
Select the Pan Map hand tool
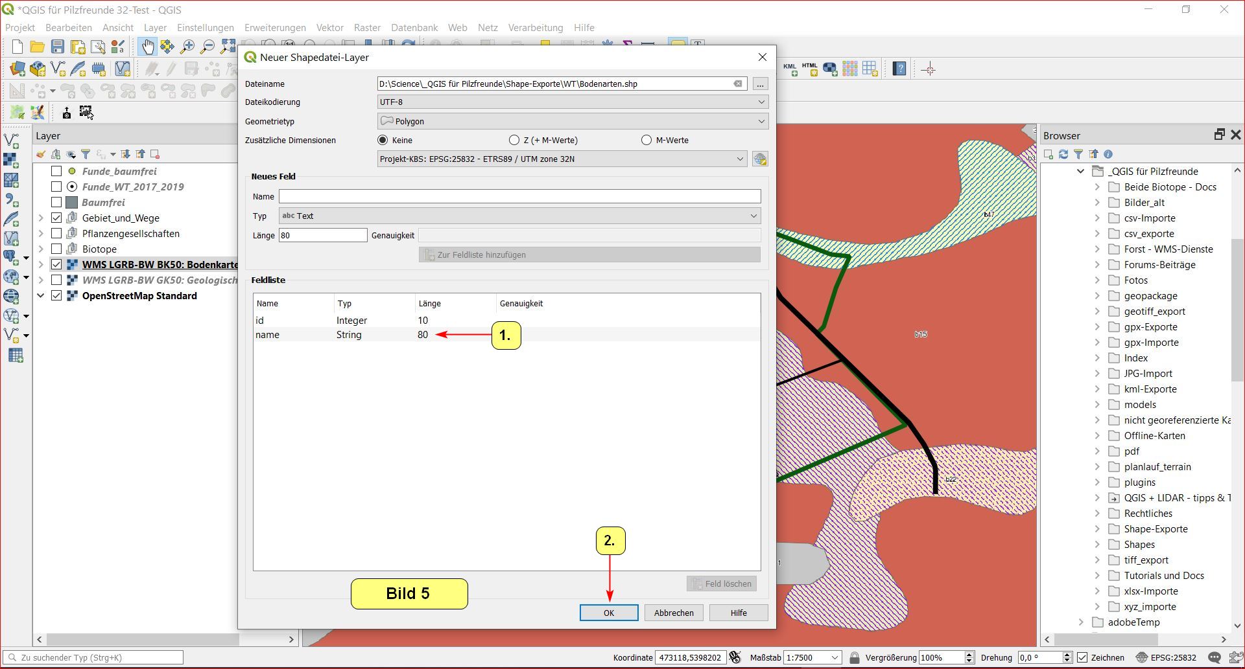tap(148, 47)
